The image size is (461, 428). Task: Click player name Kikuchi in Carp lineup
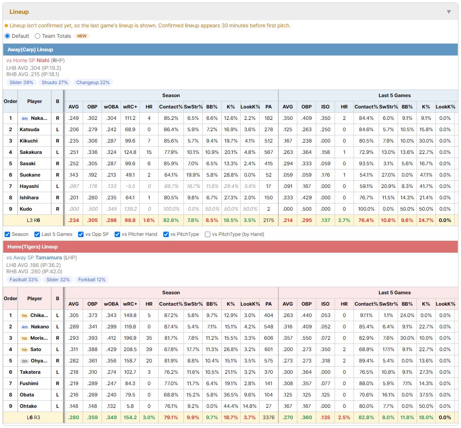[x=29, y=141]
